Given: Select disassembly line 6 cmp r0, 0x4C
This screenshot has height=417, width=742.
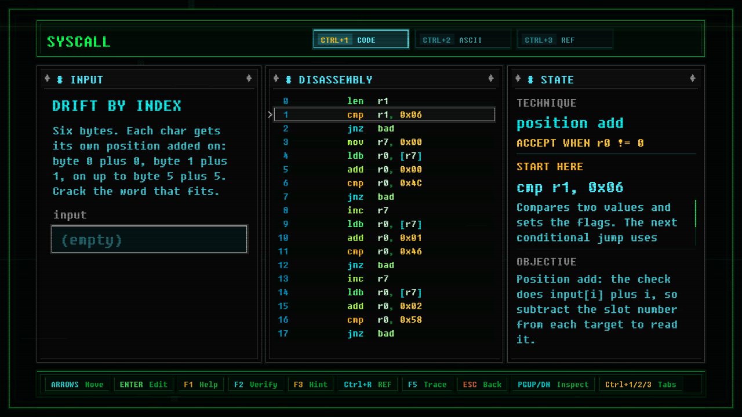Looking at the screenshot, I should click(x=385, y=183).
